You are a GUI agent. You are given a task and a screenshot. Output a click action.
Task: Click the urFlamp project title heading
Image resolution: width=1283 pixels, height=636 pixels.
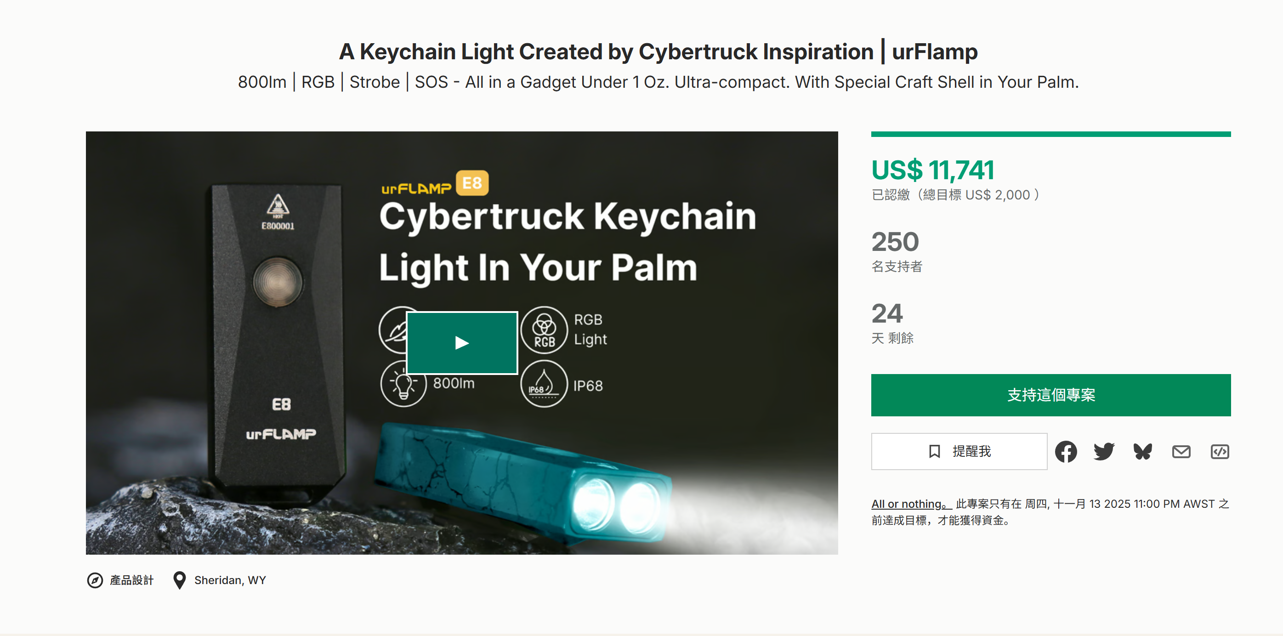coord(658,52)
